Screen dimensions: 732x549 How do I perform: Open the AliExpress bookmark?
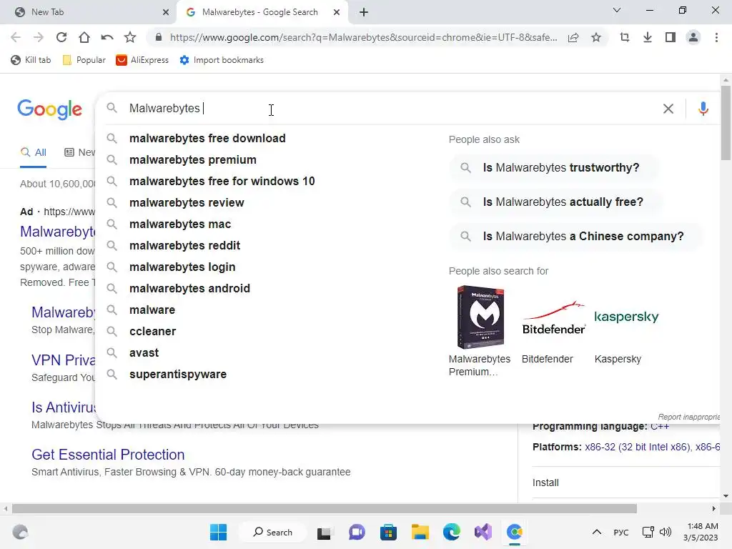coord(142,60)
